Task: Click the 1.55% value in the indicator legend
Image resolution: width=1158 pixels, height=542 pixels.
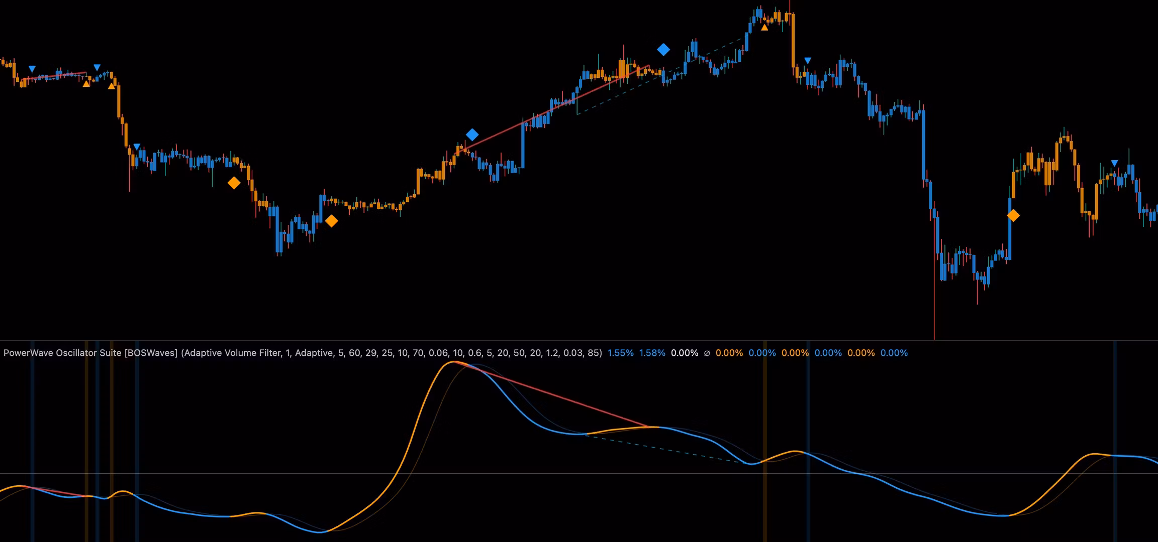Action: coord(620,353)
